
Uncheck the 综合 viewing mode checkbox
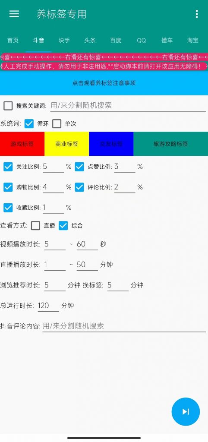coord(63,225)
